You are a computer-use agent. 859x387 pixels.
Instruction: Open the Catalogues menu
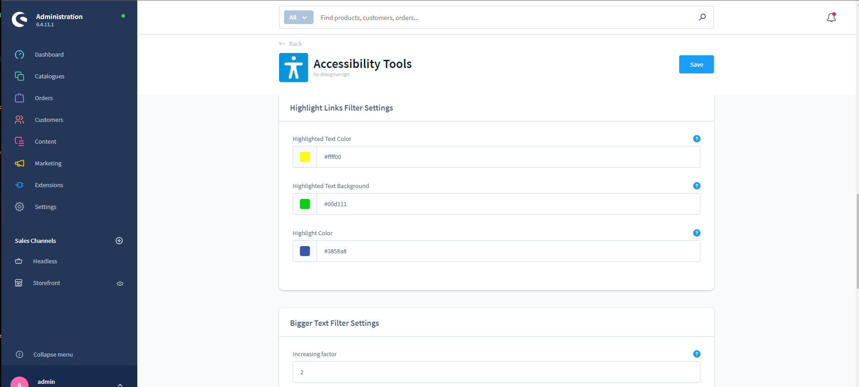(49, 76)
